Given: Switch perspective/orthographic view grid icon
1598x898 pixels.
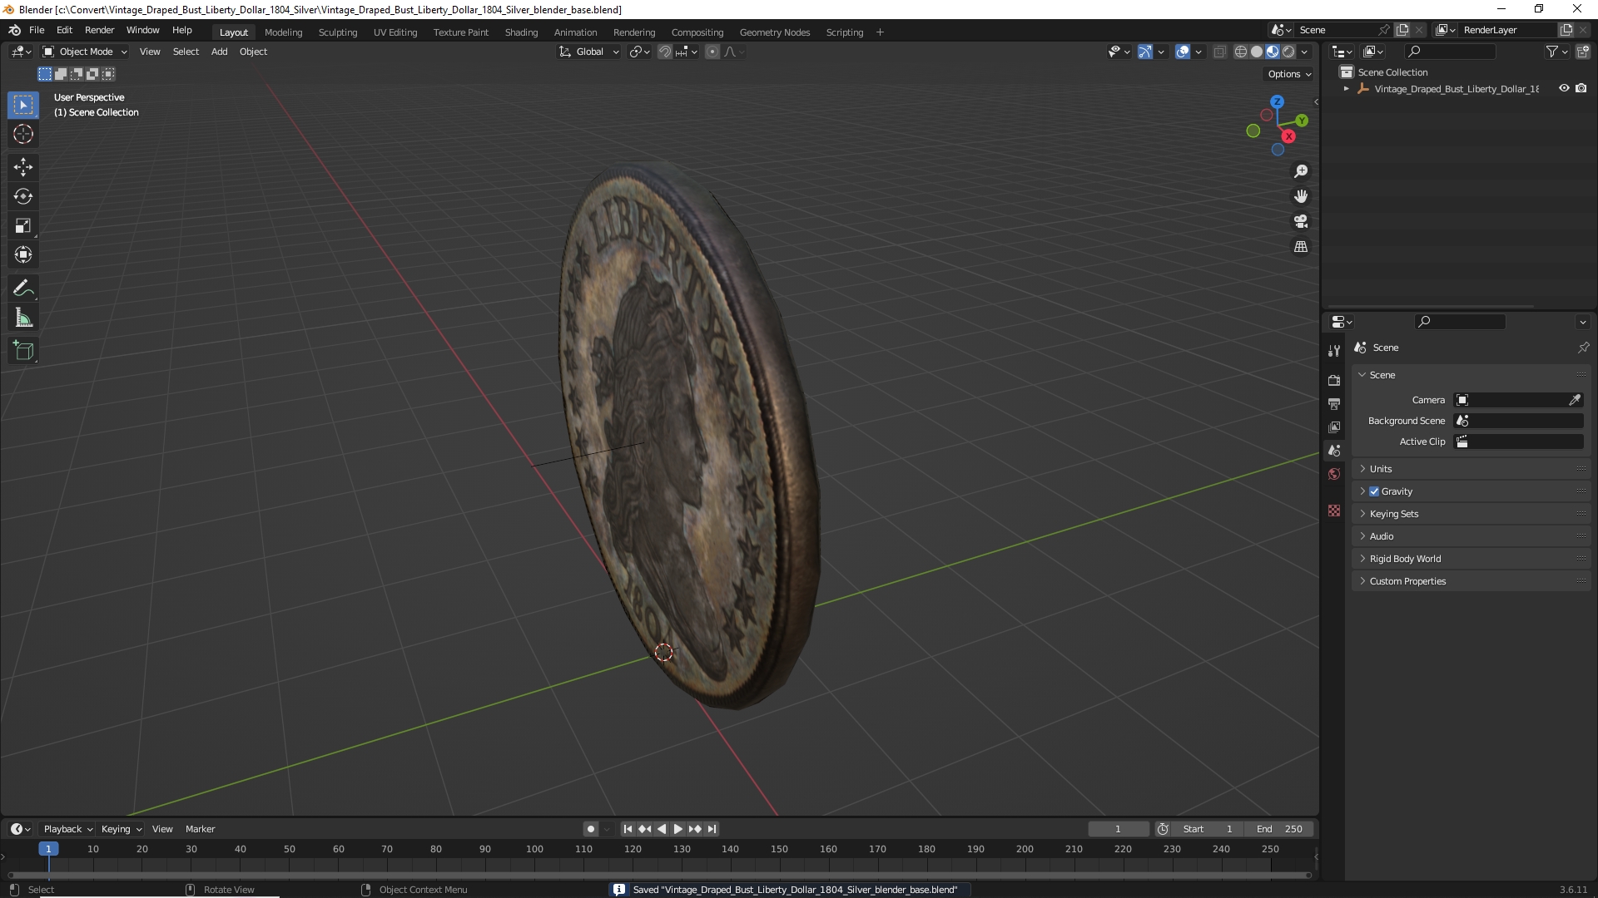Looking at the screenshot, I should pos(1301,247).
